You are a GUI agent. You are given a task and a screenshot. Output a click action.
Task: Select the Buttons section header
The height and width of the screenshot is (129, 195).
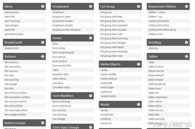pos(24,56)
